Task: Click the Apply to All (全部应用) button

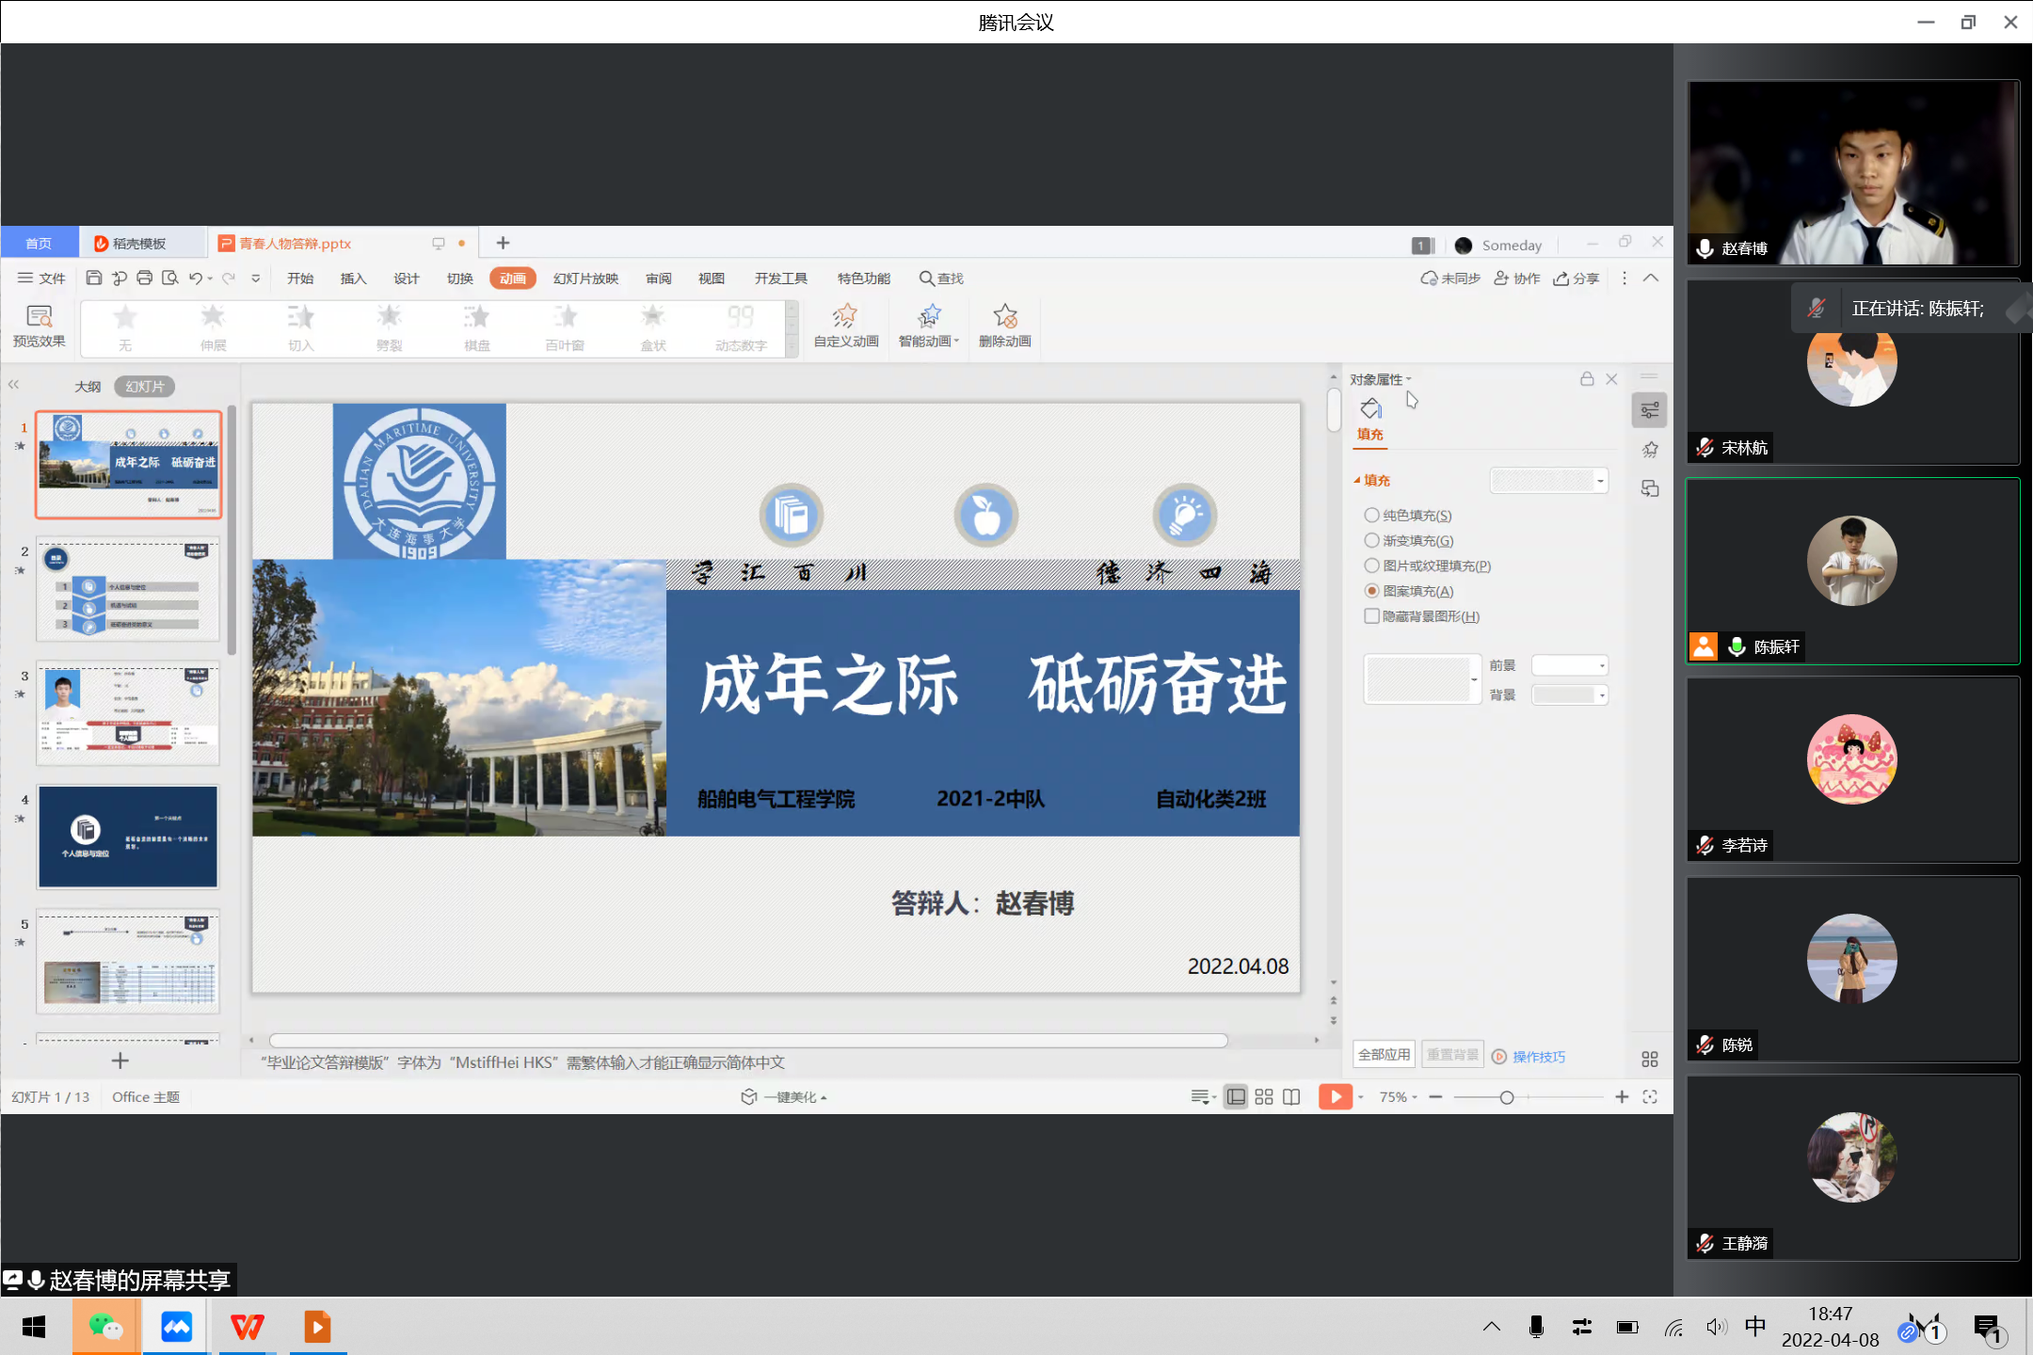Action: (1384, 1055)
